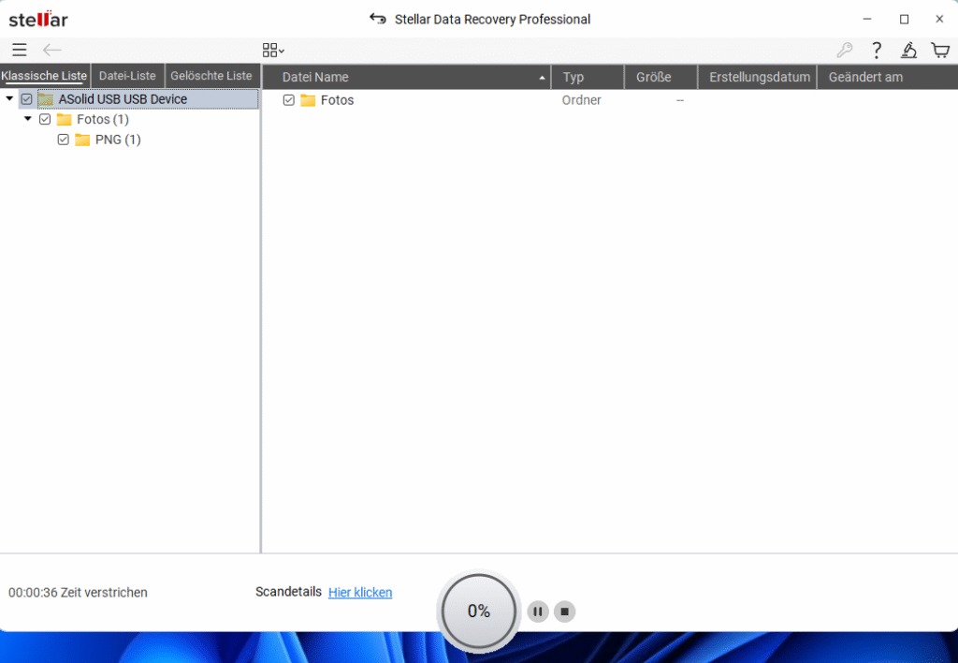Stop the running scan
Screen dimensions: 958x663
[564, 611]
